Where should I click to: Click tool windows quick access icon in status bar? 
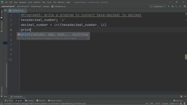pos(1,104)
